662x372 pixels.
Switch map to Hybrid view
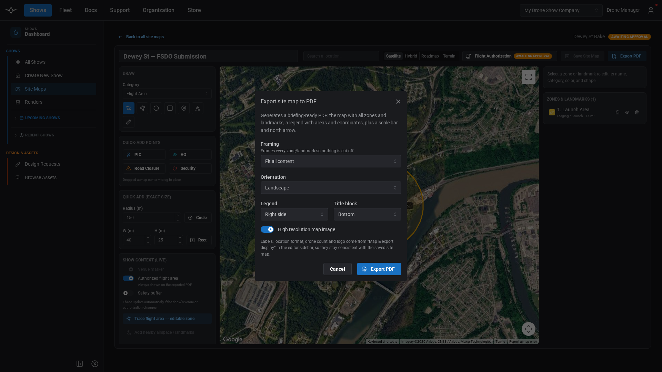411,56
